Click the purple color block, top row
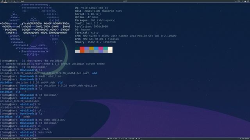Image resolution: width=250 pixels, height=140 pixels. 87,48
